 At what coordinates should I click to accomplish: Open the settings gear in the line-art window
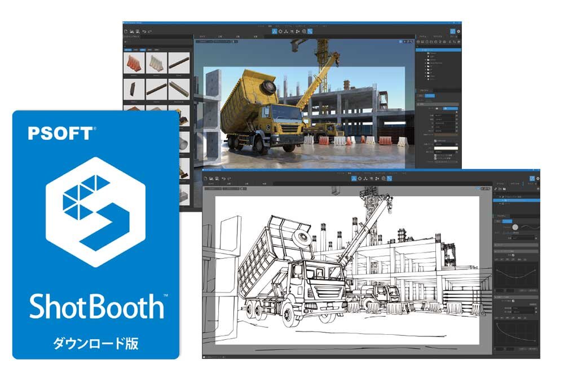point(537,179)
